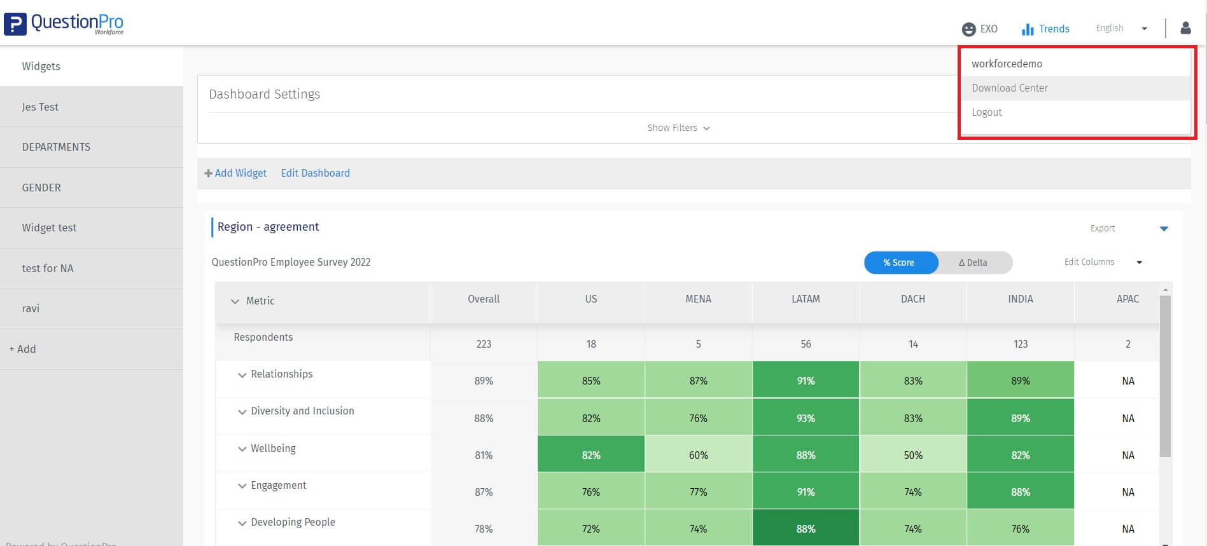Click the Edit Dashboard link
Viewport: 1207px width, 546px height.
(316, 173)
